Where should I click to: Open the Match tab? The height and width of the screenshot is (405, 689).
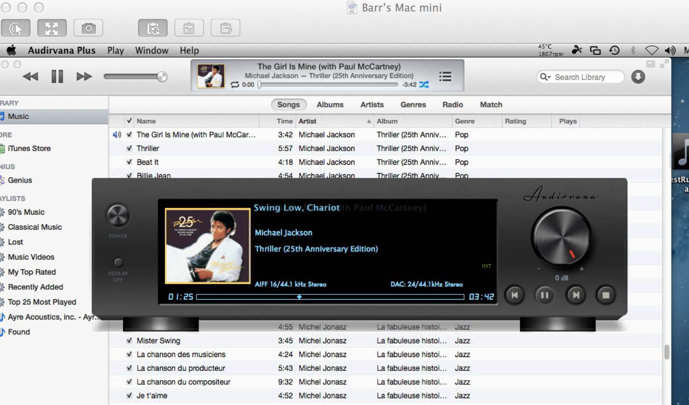point(491,105)
